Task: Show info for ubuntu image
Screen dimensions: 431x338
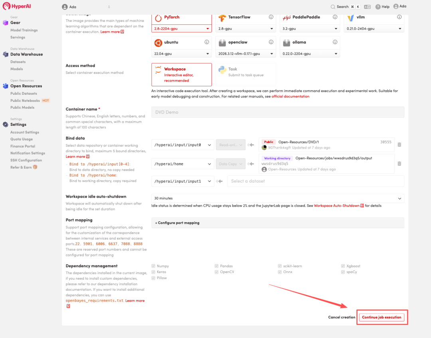Action: (207, 42)
